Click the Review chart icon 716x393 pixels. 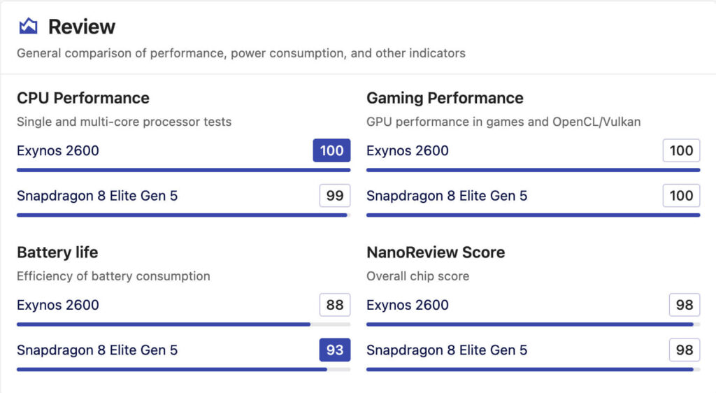click(x=28, y=27)
